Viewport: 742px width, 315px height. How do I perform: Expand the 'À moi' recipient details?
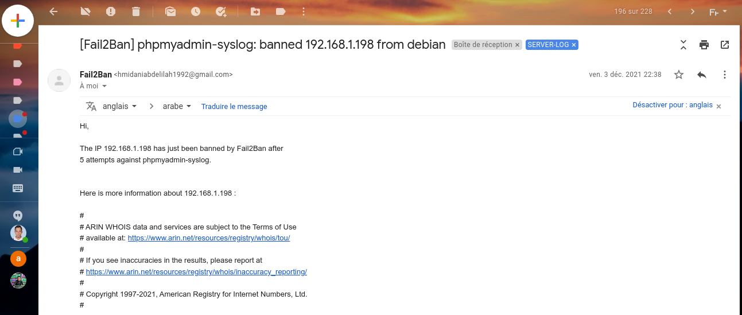coord(104,87)
